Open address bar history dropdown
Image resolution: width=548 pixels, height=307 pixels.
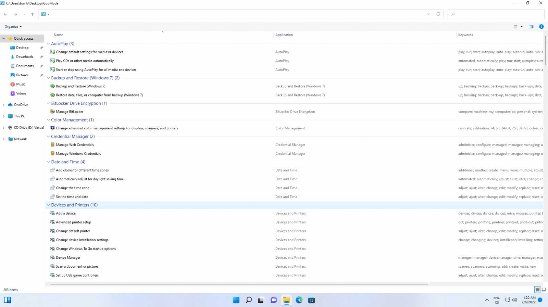click(x=429, y=14)
